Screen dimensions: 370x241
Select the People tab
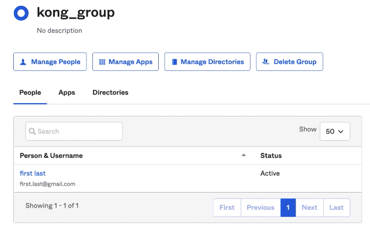coord(30,92)
